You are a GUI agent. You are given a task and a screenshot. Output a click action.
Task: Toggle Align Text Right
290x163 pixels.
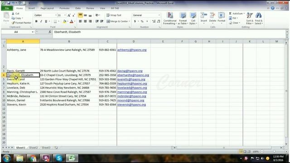(x=90, y=21)
